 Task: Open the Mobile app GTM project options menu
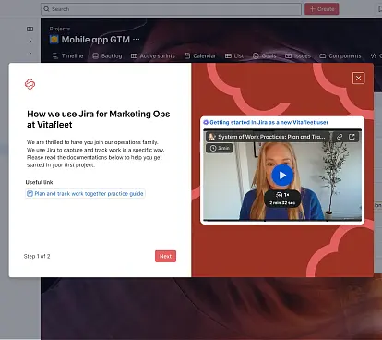137,39
